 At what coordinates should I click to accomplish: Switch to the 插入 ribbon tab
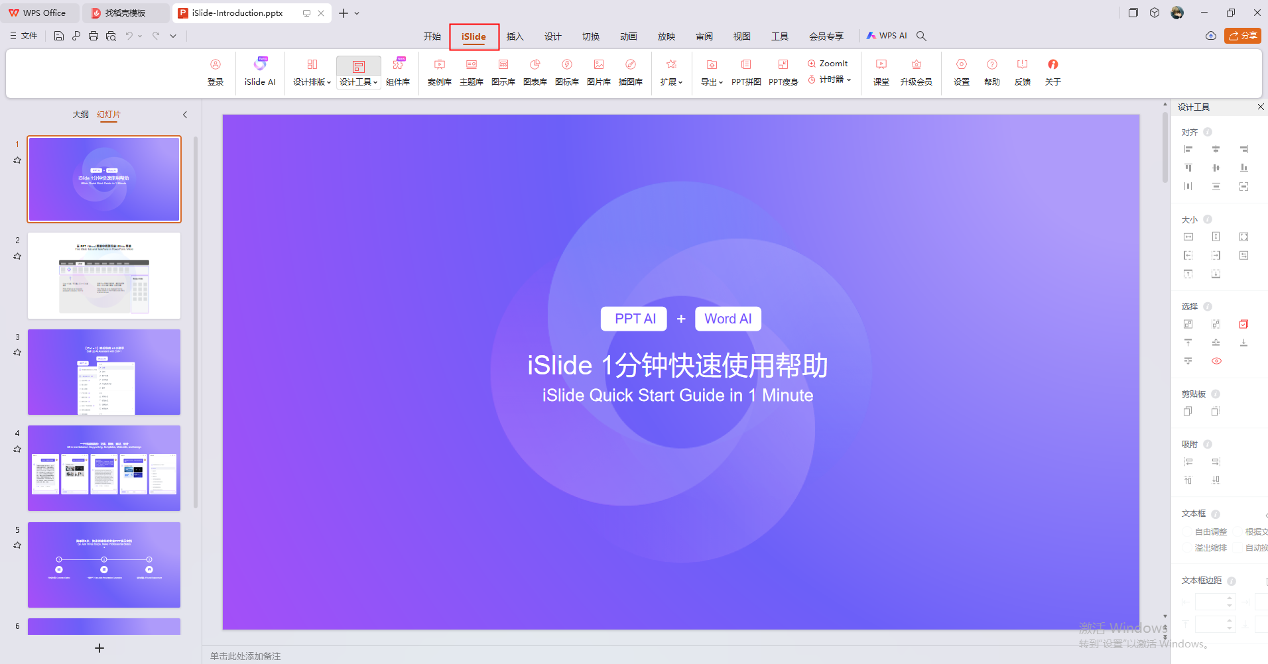coord(515,36)
